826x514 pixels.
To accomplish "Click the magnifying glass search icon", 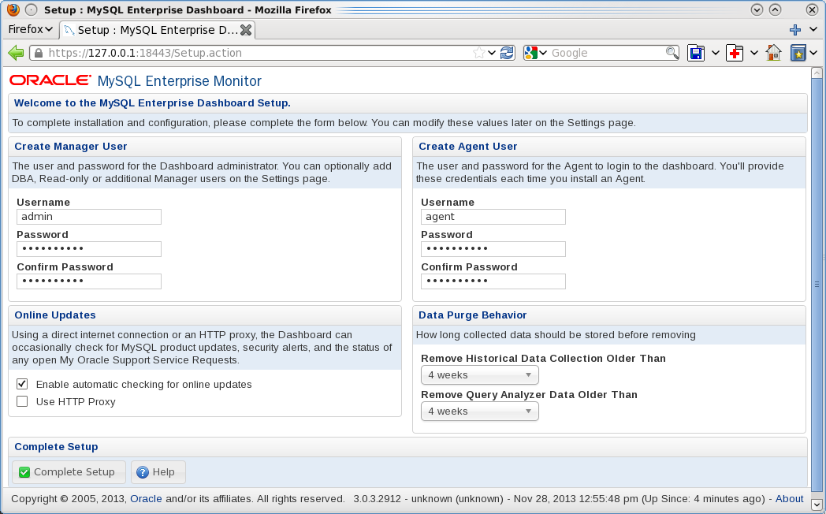I will (672, 53).
